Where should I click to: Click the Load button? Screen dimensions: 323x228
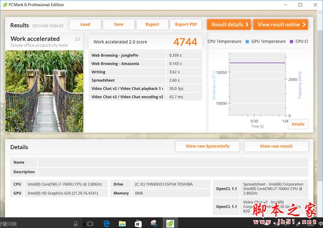[85, 24]
